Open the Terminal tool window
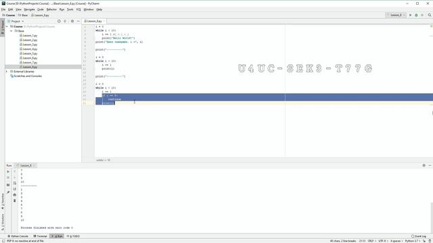 41,236
